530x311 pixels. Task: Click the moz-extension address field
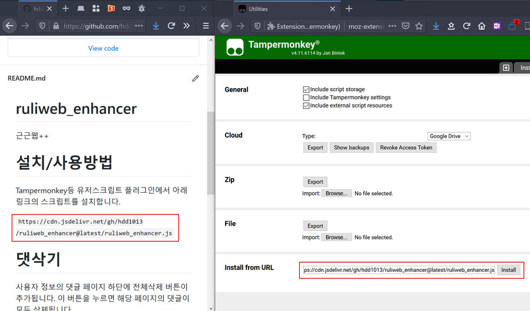(366, 26)
